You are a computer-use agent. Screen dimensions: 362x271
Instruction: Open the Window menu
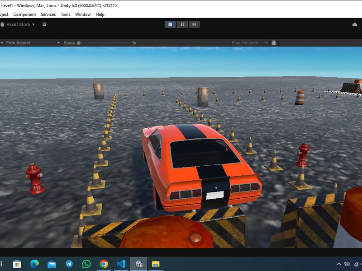tap(83, 14)
